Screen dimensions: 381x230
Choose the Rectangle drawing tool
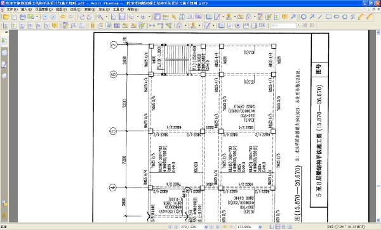(x=328, y=16)
